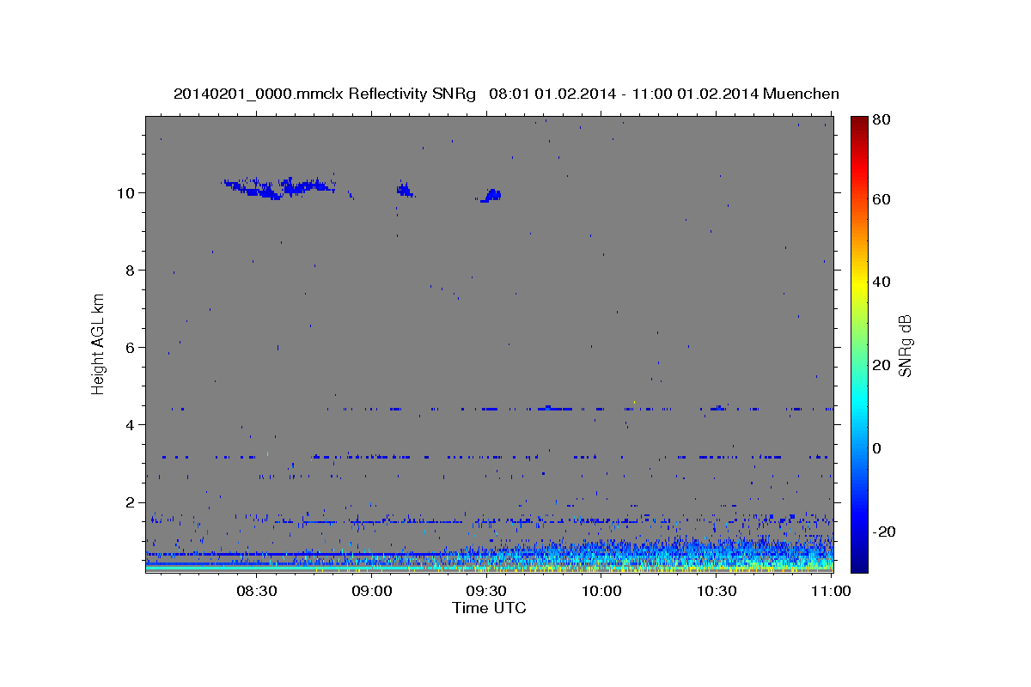Click the 09:00 time axis tick label

371,591
